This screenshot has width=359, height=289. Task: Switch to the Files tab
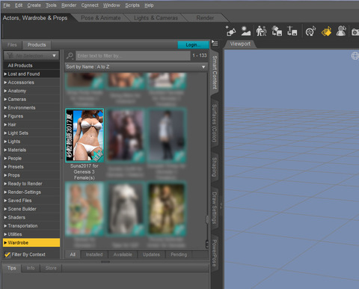click(12, 45)
